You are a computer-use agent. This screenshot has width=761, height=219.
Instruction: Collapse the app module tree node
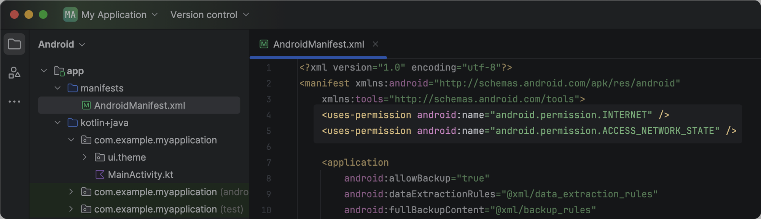[44, 71]
